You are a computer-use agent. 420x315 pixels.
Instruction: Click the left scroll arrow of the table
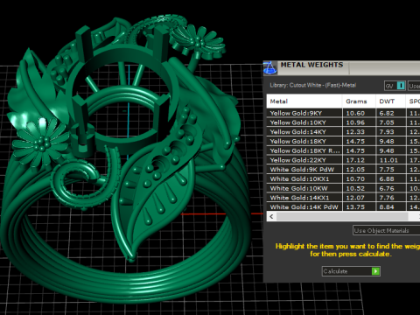click(271, 216)
